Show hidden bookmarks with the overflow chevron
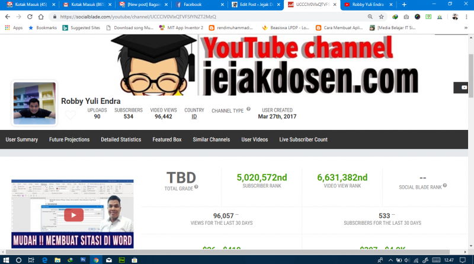Viewport: 474px width, 264px height. tap(466, 27)
